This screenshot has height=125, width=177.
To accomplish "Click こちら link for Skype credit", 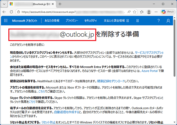I will click(x=32, y=102).
